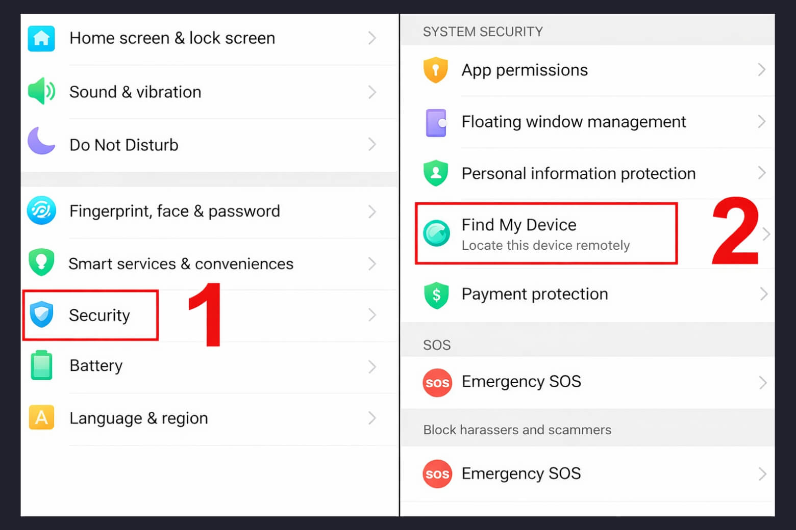Click the chevron beside App permissions

[x=761, y=70]
